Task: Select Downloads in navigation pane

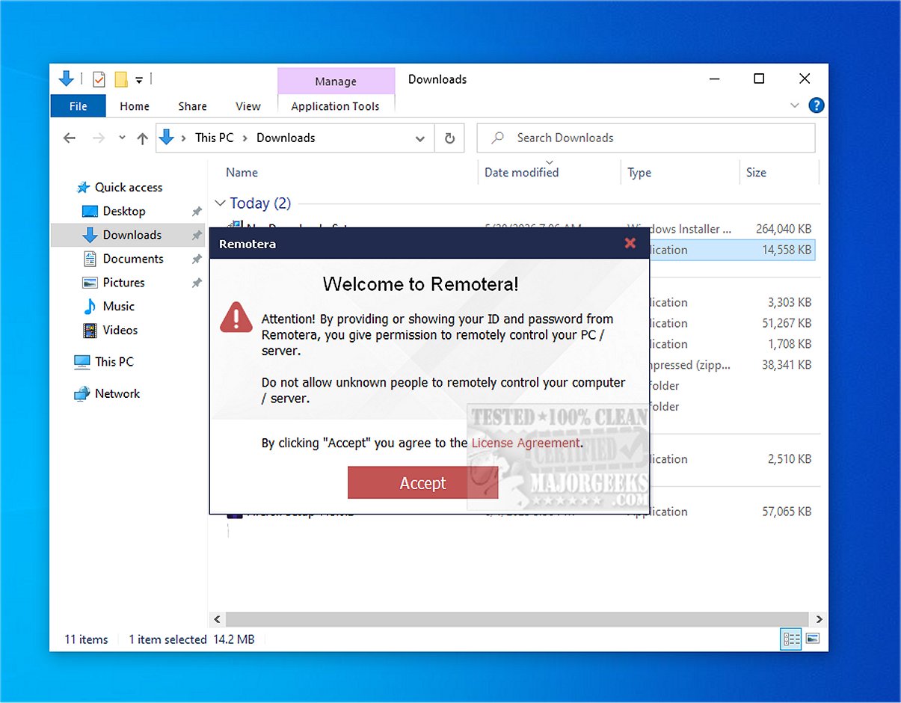Action: click(x=127, y=235)
